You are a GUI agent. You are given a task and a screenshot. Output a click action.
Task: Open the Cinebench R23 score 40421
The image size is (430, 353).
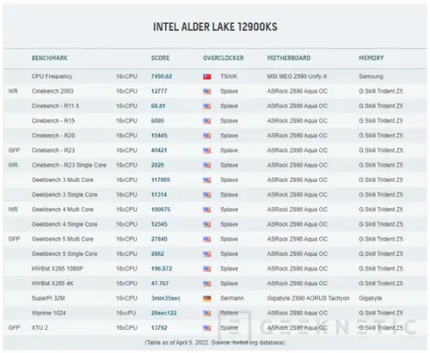[159, 150]
